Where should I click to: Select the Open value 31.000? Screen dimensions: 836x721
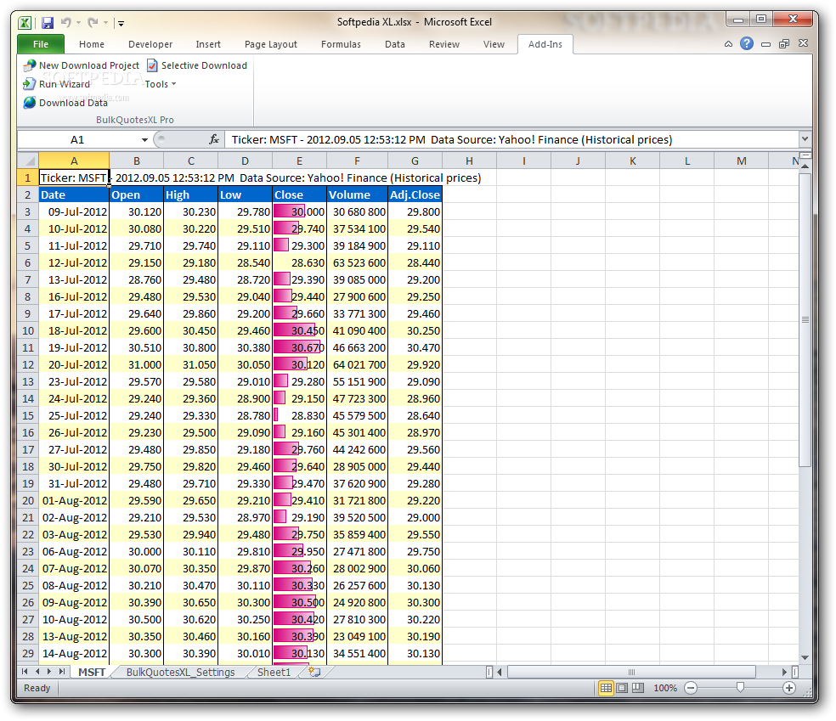(x=137, y=364)
